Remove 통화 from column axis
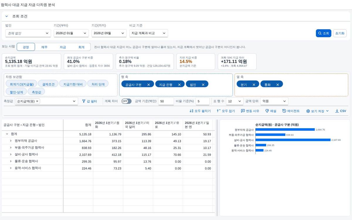Viewport: 352px width, 220px height. pos(277,85)
